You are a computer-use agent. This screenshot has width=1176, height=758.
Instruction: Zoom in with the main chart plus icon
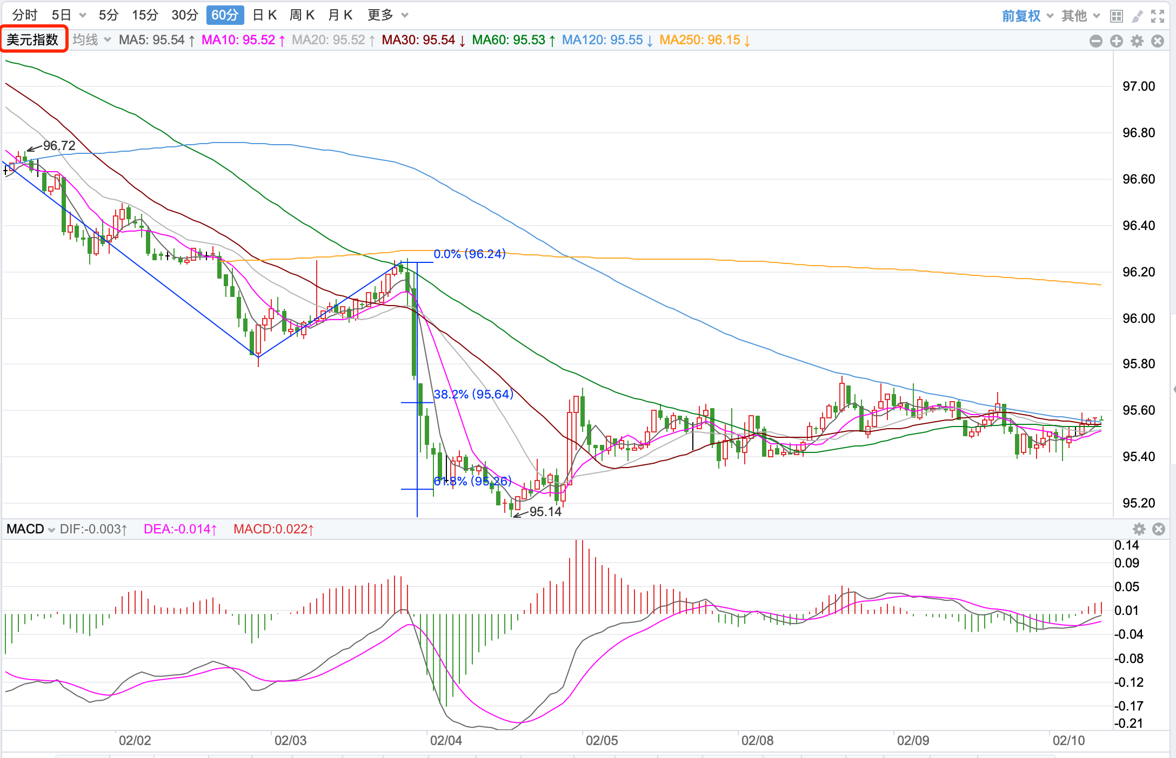(1117, 41)
